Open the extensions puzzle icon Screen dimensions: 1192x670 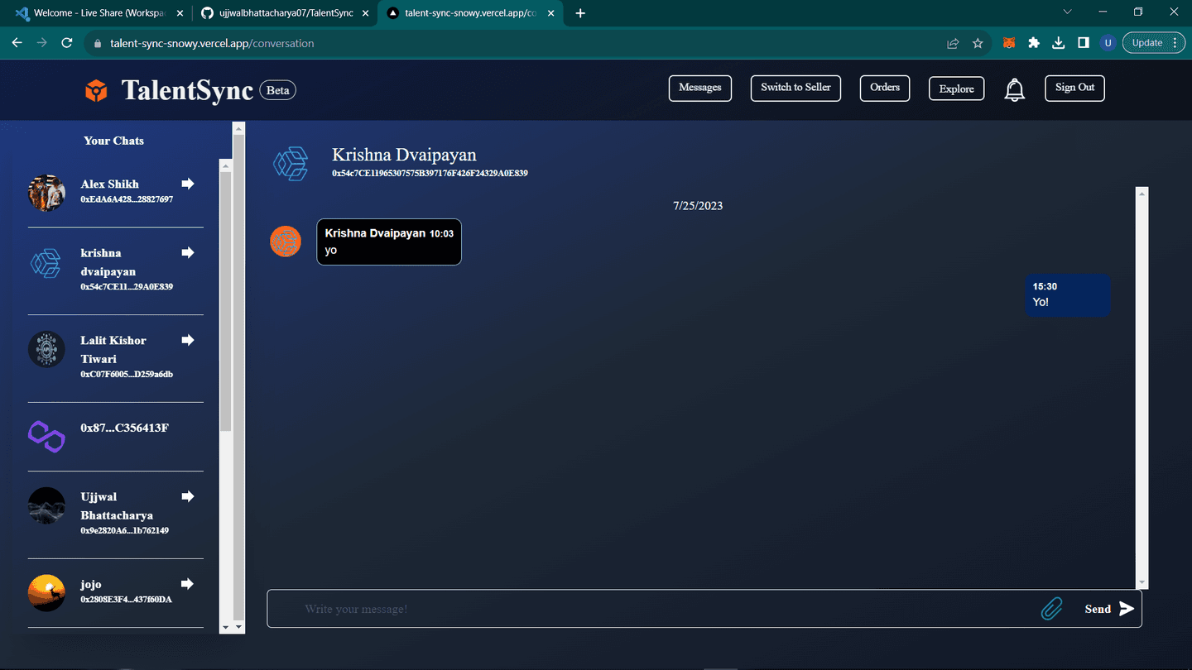pyautogui.click(x=1033, y=43)
